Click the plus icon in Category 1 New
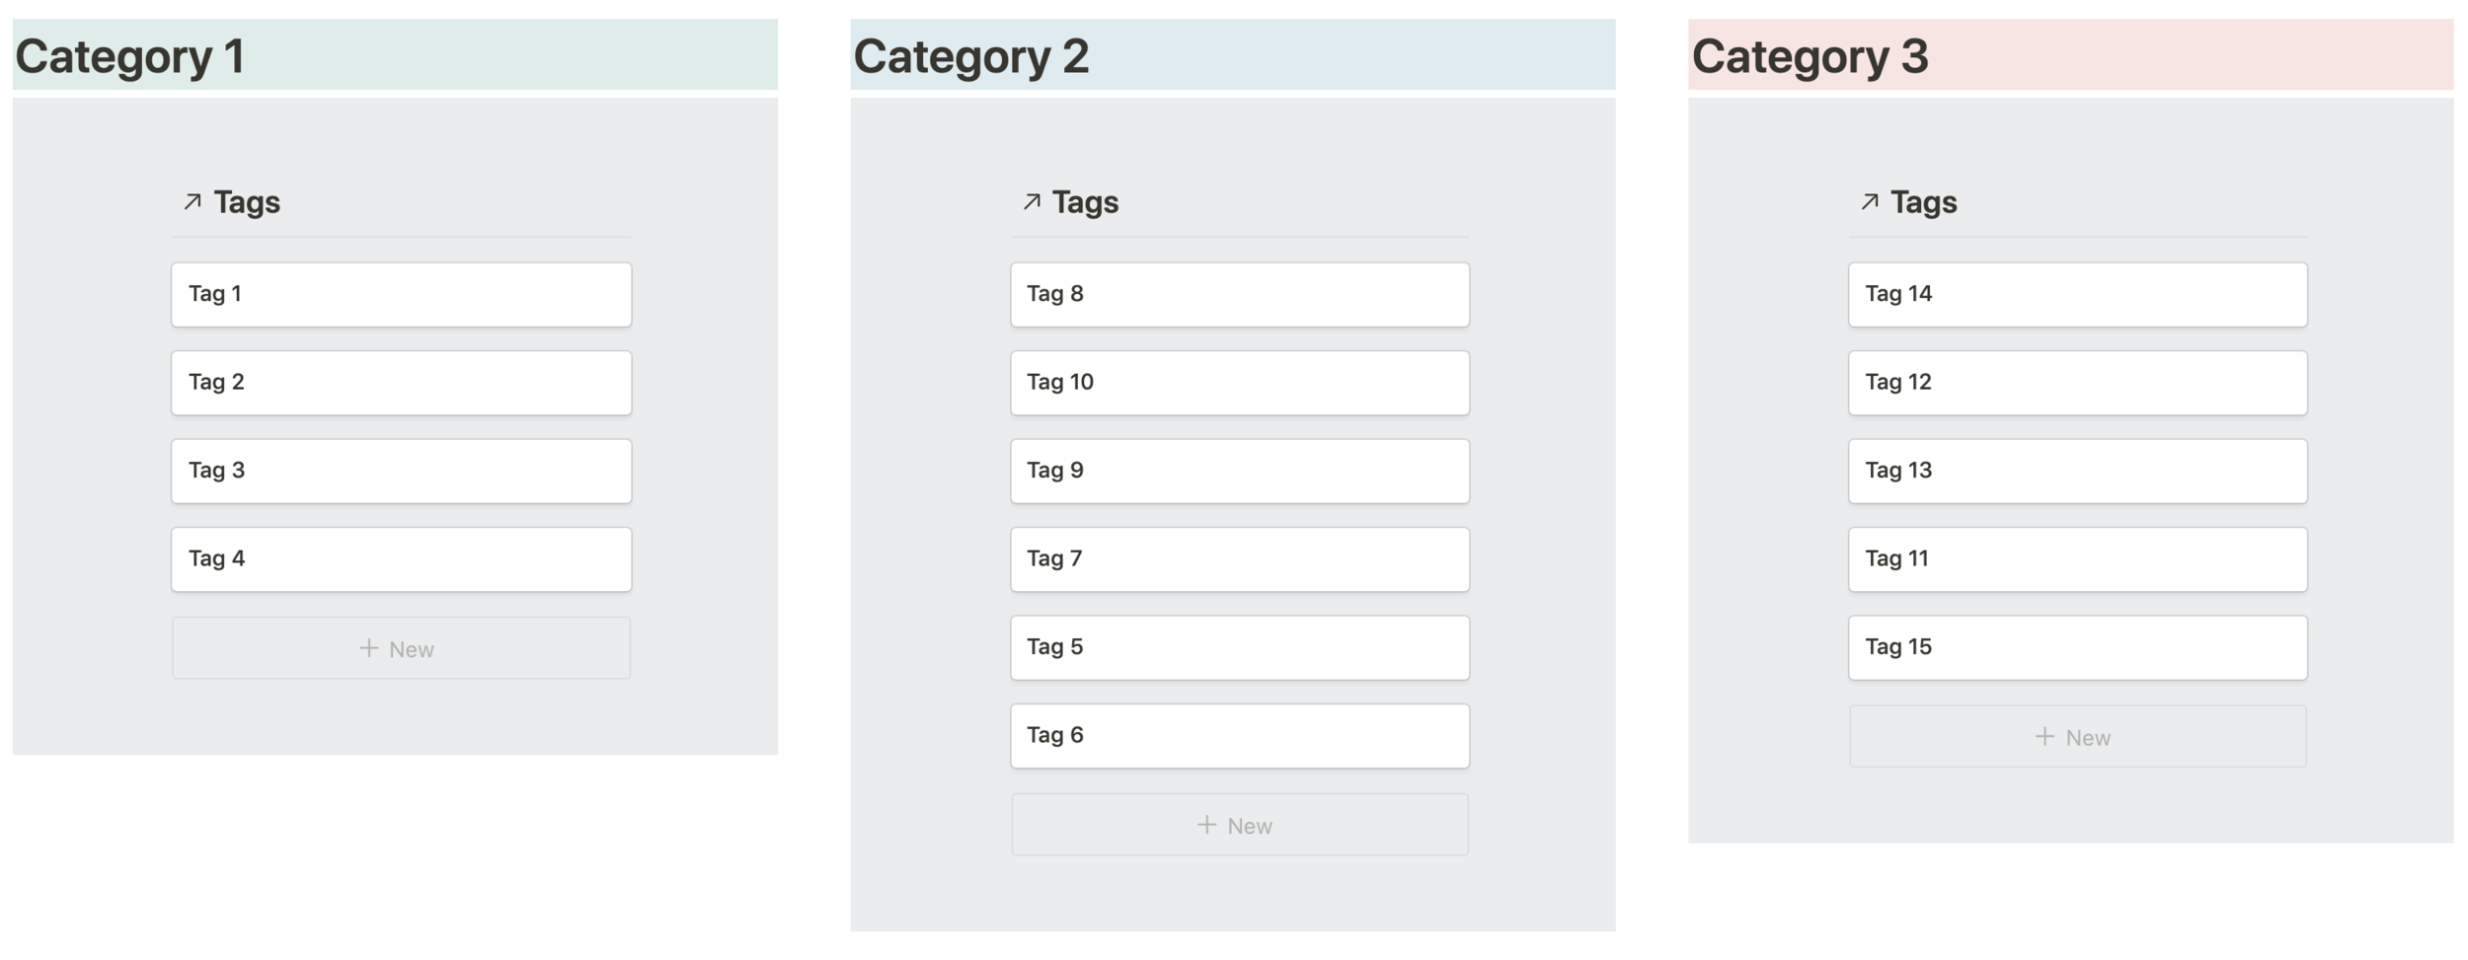Image resolution: width=2468 pixels, height=960 pixels. click(x=368, y=648)
